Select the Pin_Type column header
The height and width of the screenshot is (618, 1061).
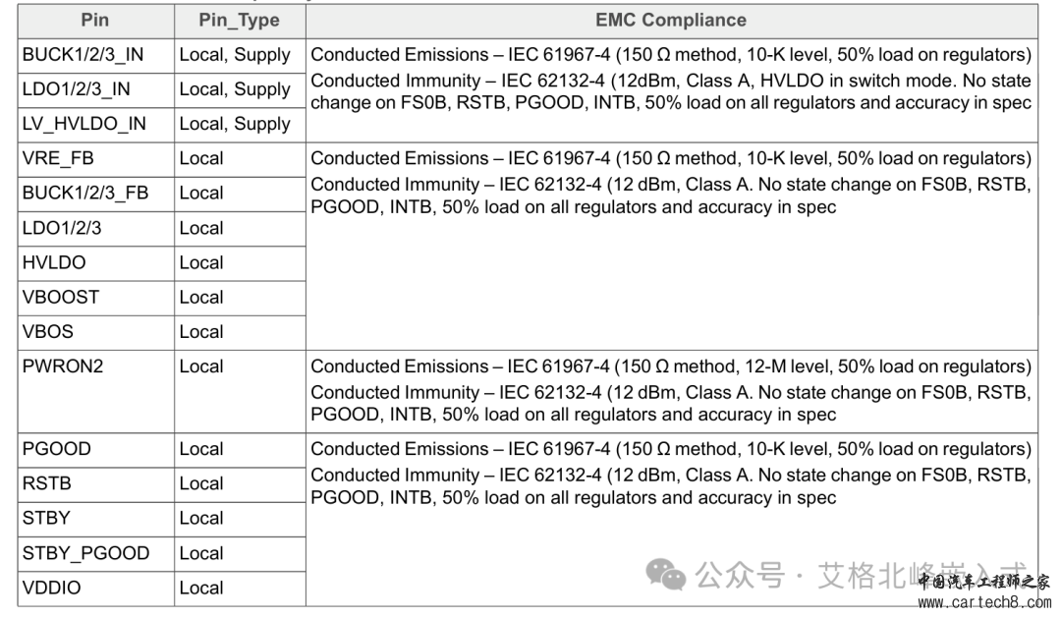click(x=240, y=21)
